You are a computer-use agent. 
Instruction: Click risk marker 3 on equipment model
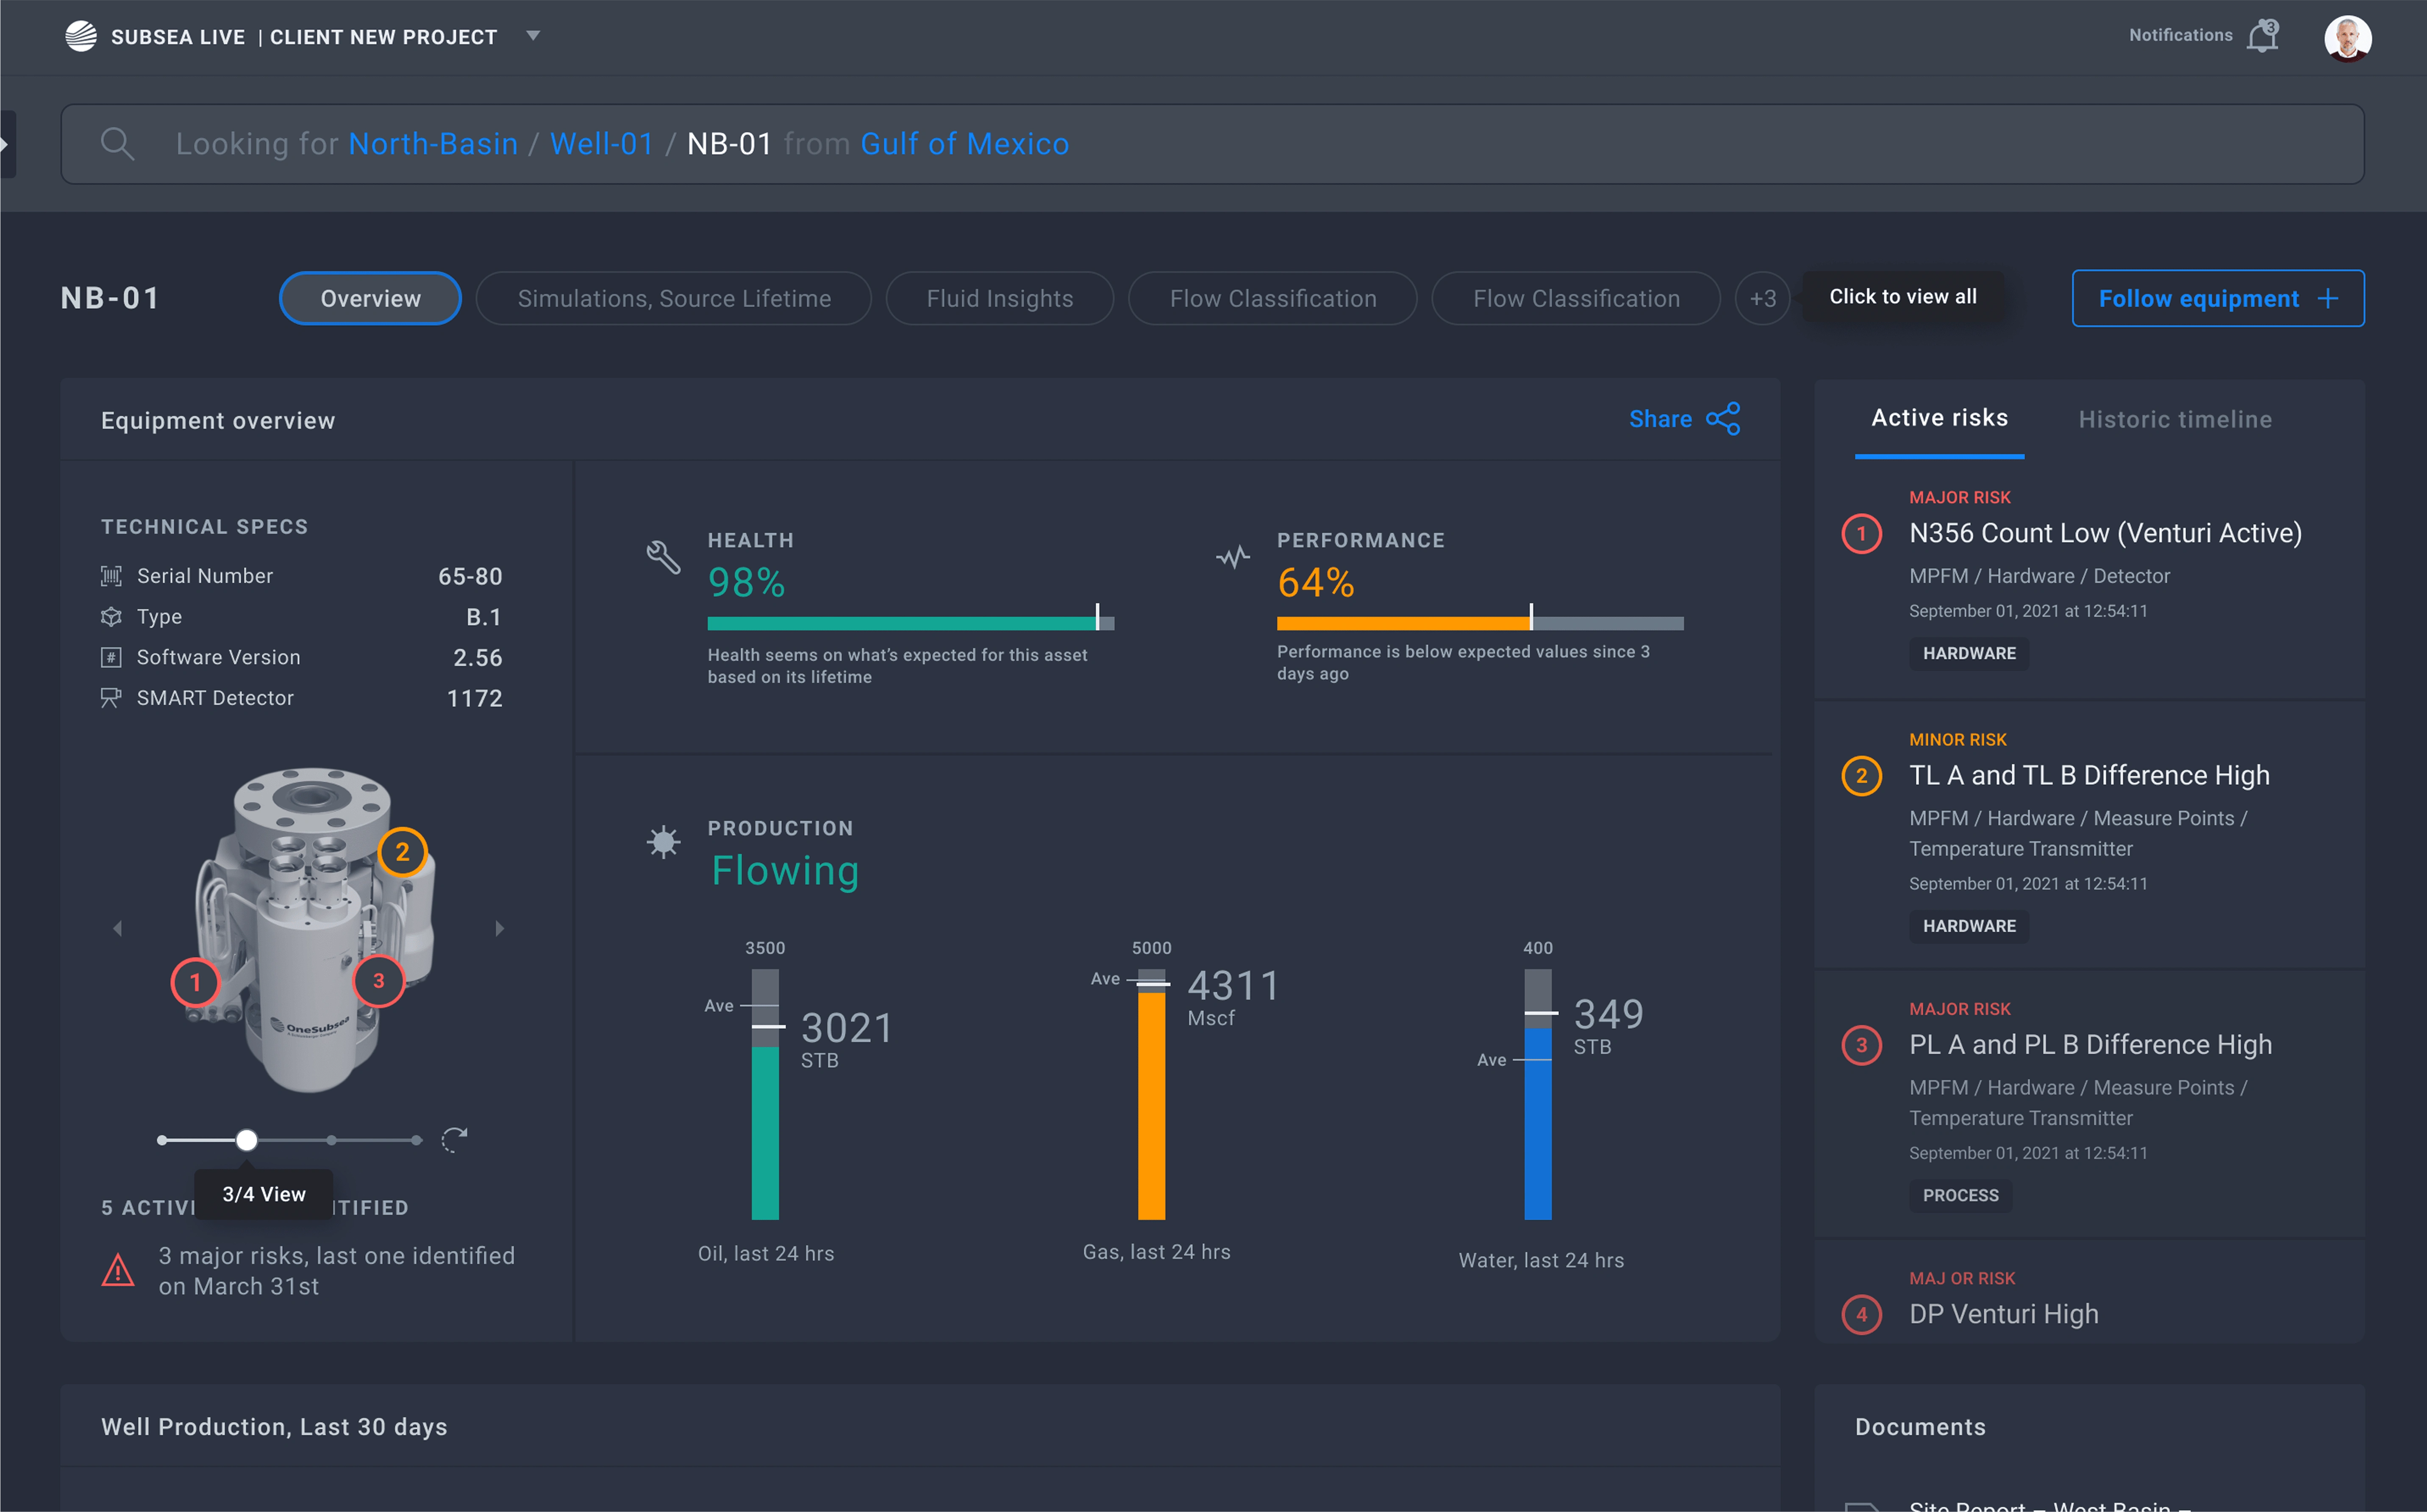pos(378,981)
